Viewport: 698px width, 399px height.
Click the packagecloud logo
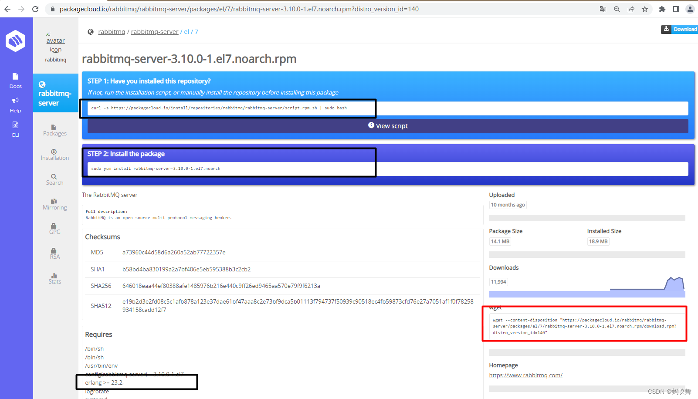coord(16,41)
